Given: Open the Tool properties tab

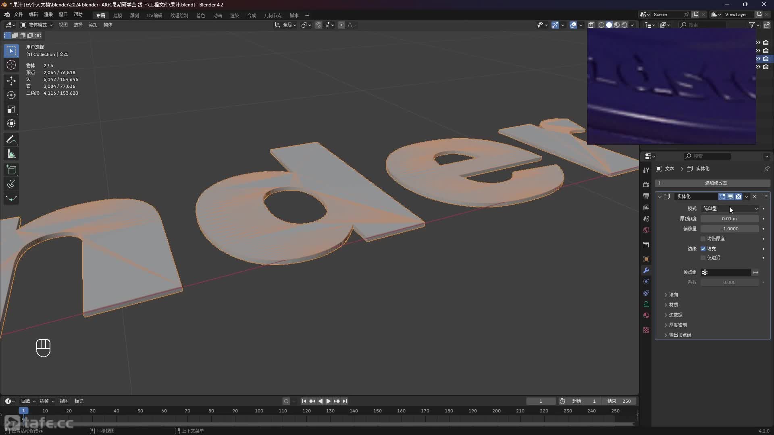Looking at the screenshot, I should click(646, 170).
